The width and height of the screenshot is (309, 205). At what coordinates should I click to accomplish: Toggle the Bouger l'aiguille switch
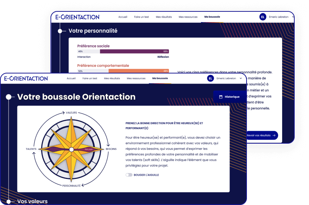(129, 175)
